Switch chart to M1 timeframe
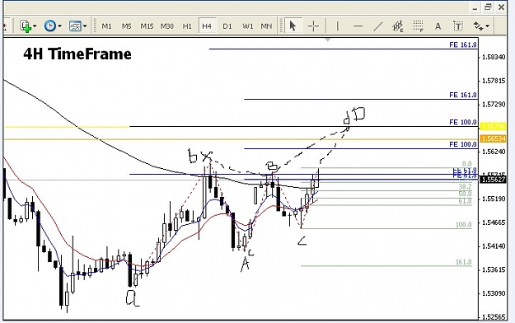Image resolution: width=515 pixels, height=323 pixels. point(106,26)
